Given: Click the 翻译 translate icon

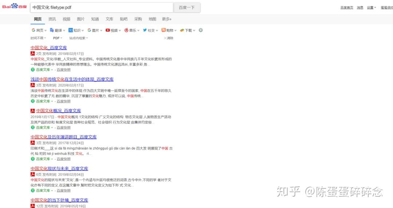Looking at the screenshot, I should [52, 30].
